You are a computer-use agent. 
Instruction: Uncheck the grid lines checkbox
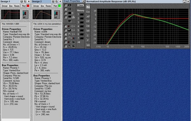[x=66, y=9]
